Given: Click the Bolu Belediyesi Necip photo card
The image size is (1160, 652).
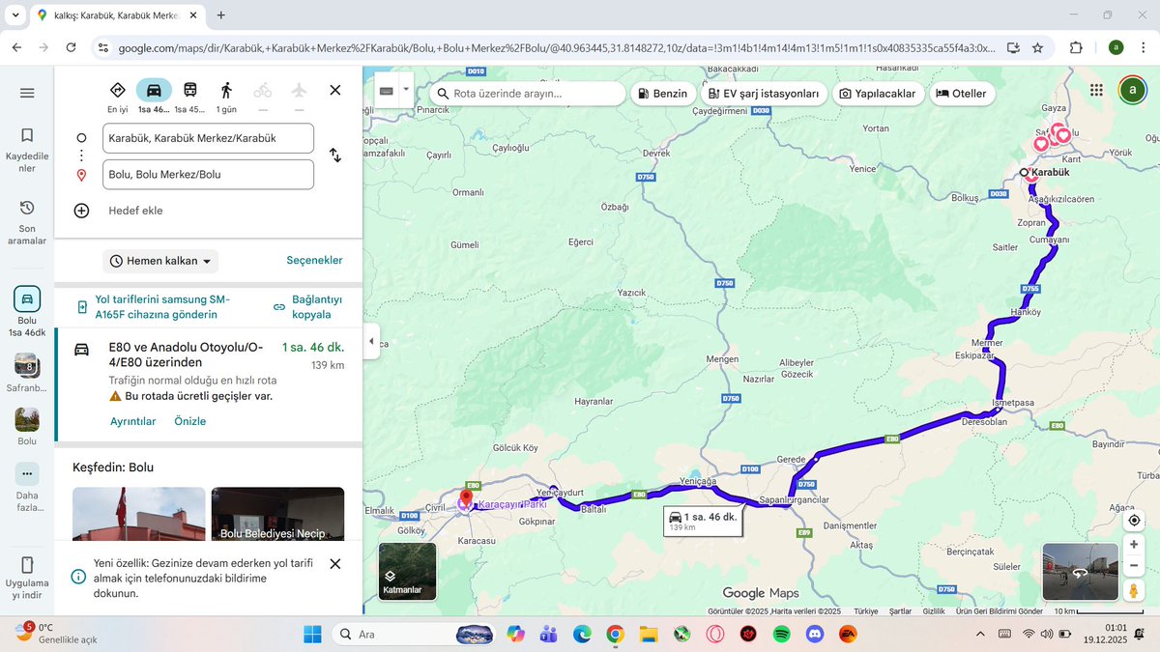Looking at the screenshot, I should (x=277, y=514).
